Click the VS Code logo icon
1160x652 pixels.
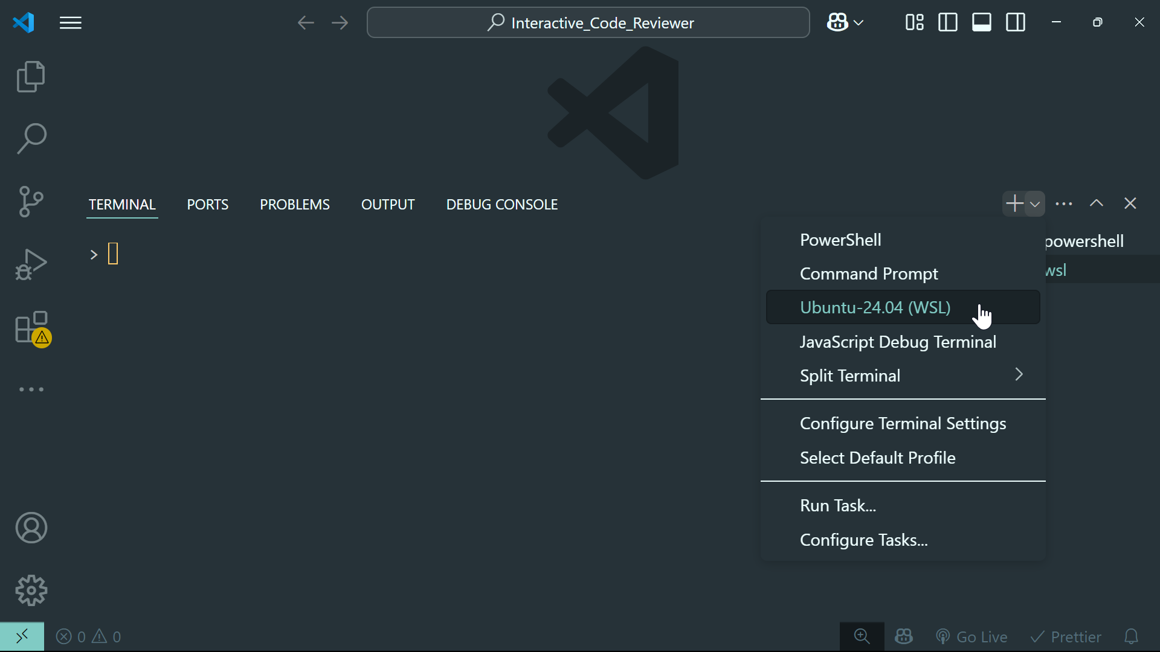coord(24,23)
